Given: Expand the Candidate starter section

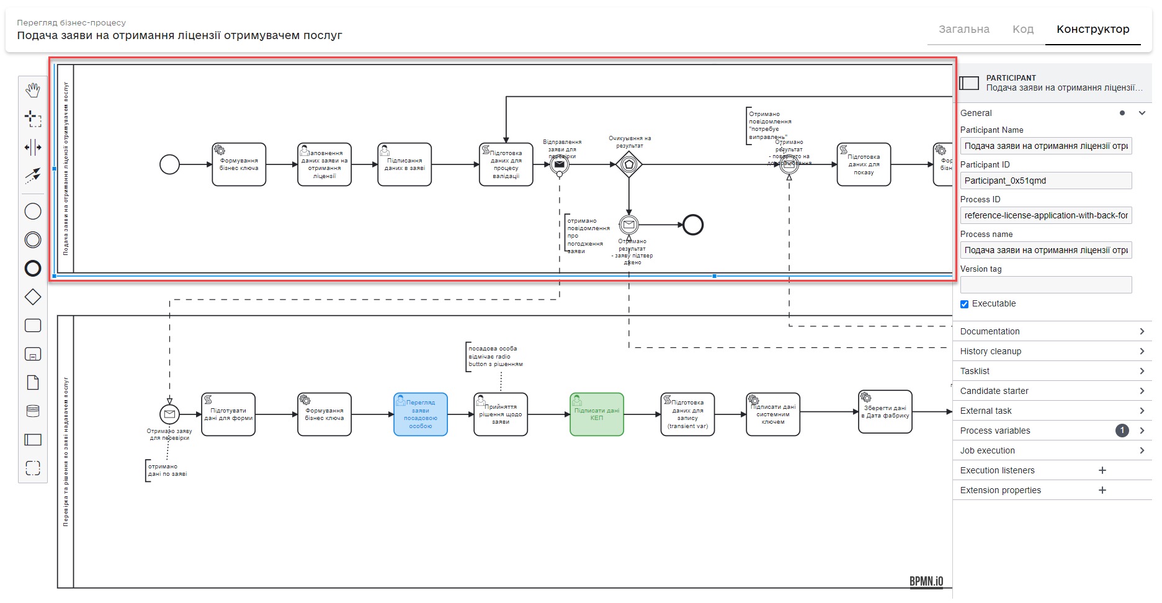Looking at the screenshot, I should click(1052, 391).
